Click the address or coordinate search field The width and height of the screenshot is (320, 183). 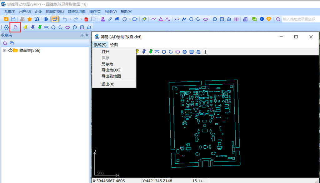pyautogui.click(x=301, y=19)
